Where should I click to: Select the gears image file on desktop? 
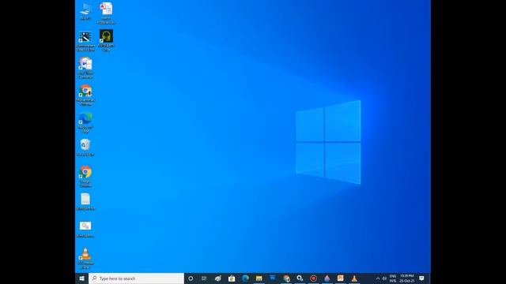click(x=85, y=230)
